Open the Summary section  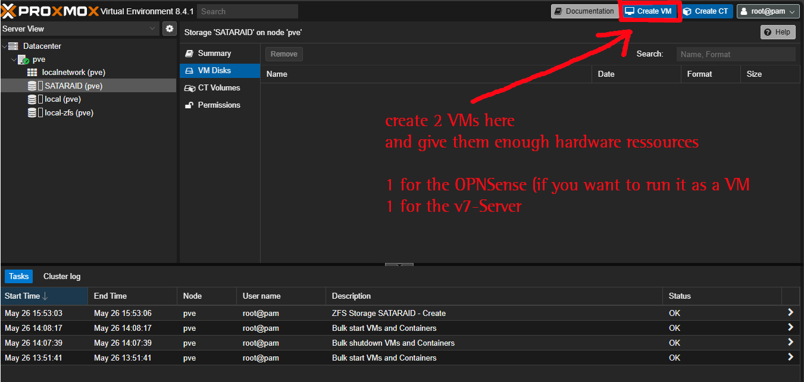[220, 54]
